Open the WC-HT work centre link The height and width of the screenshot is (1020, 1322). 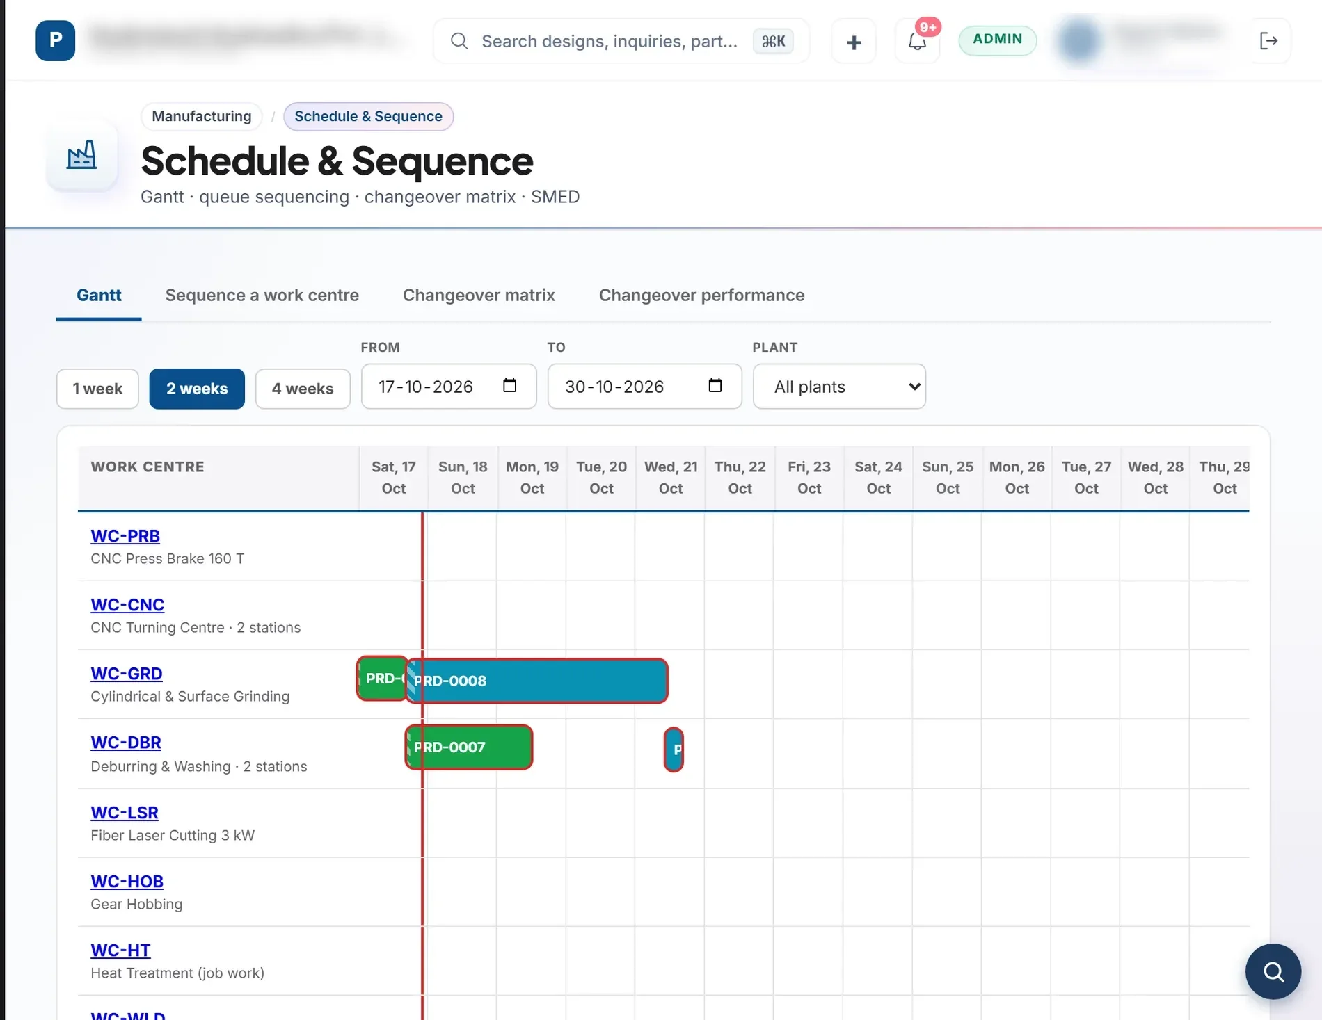click(120, 950)
